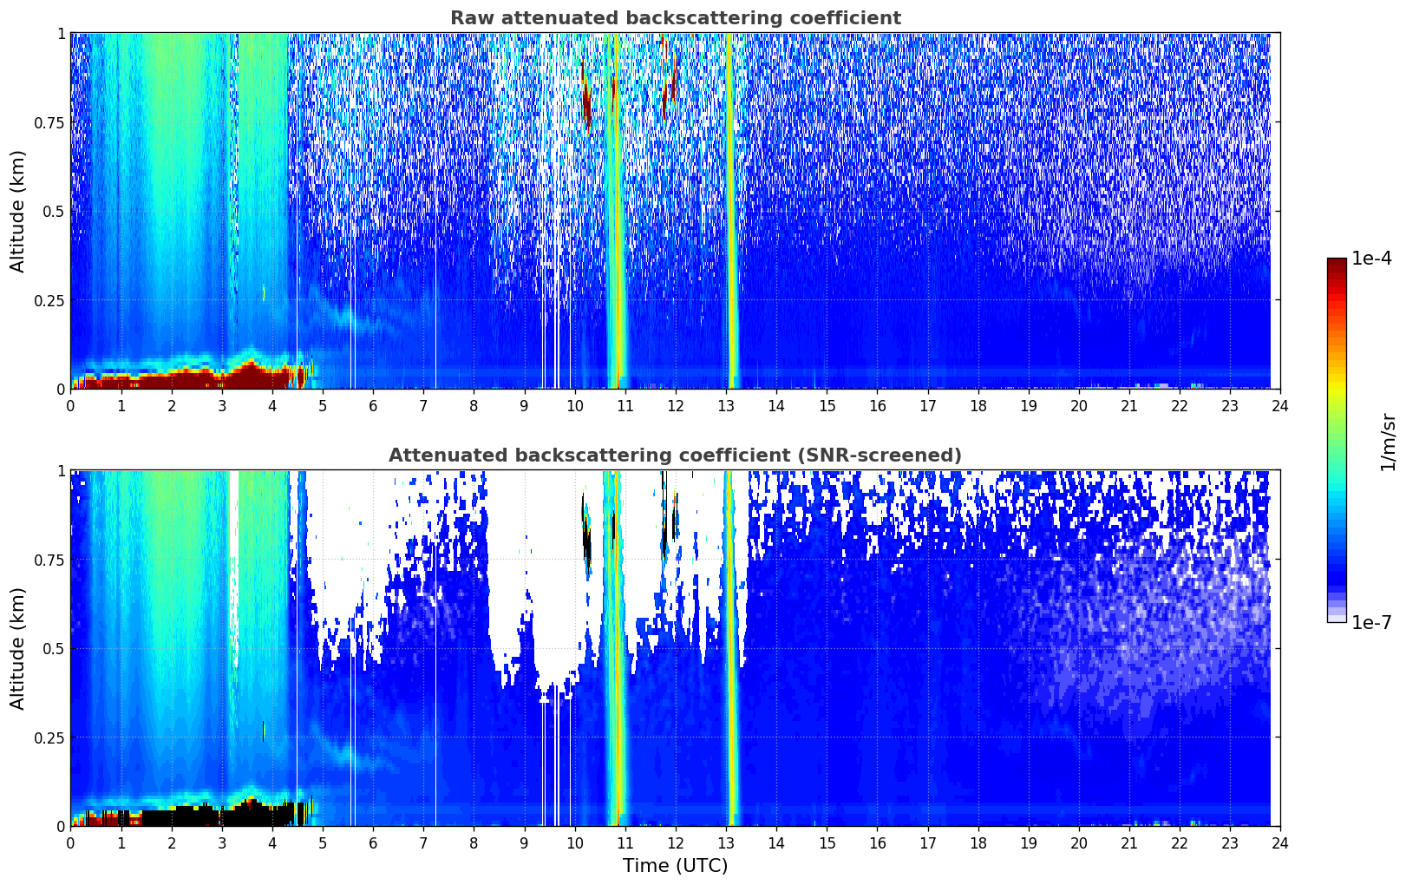Click altitude tick '0.5' on the raw plot

click(54, 211)
